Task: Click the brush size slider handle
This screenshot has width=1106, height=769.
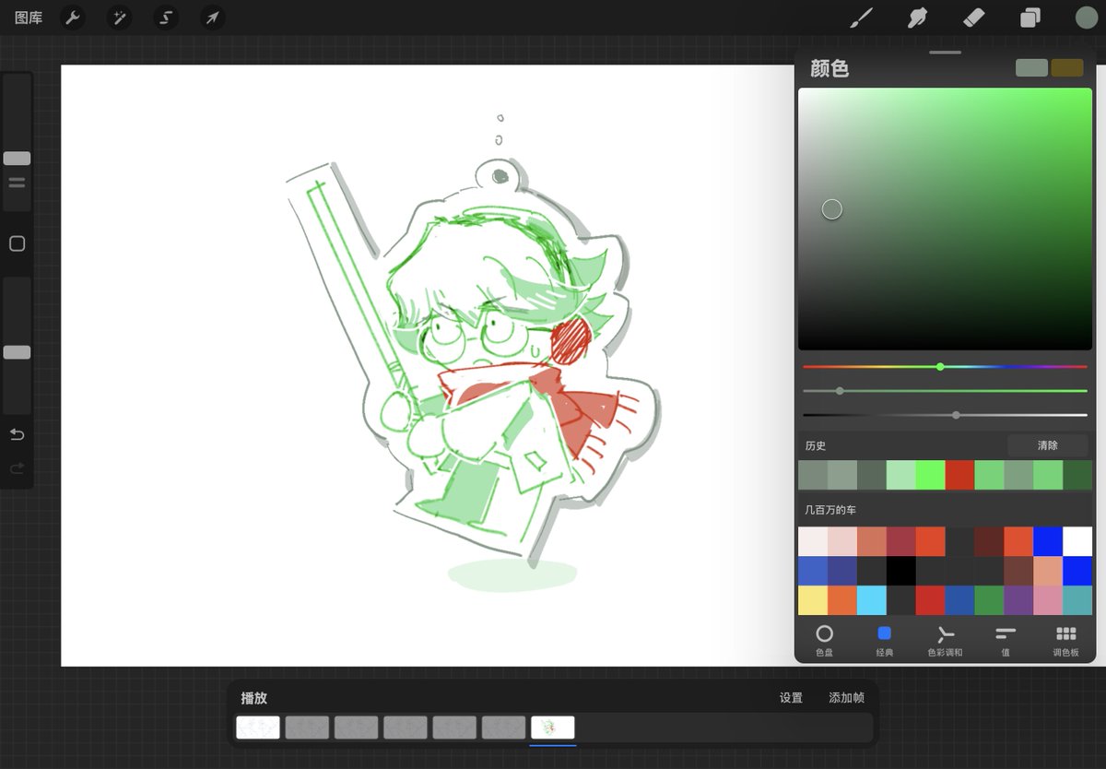Action: click(x=17, y=159)
